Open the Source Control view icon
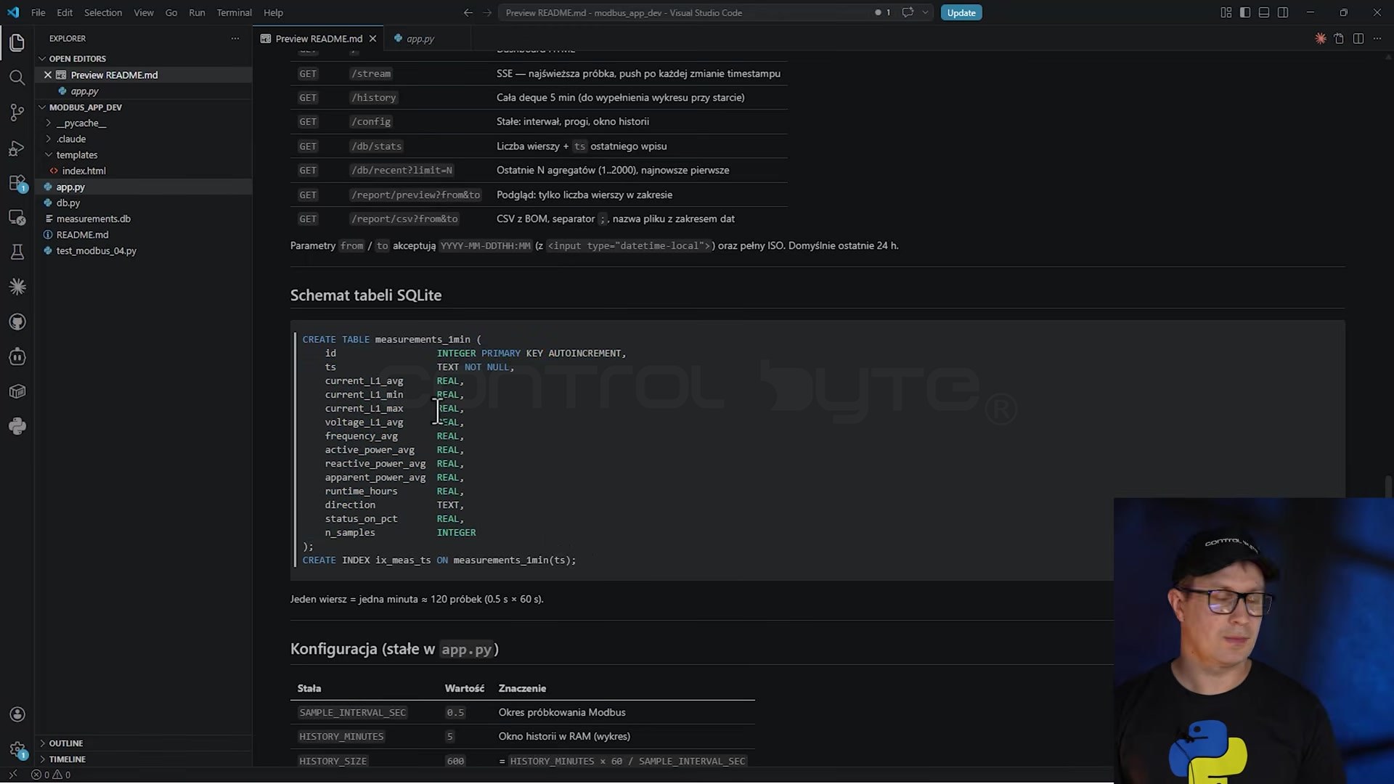 click(x=17, y=113)
